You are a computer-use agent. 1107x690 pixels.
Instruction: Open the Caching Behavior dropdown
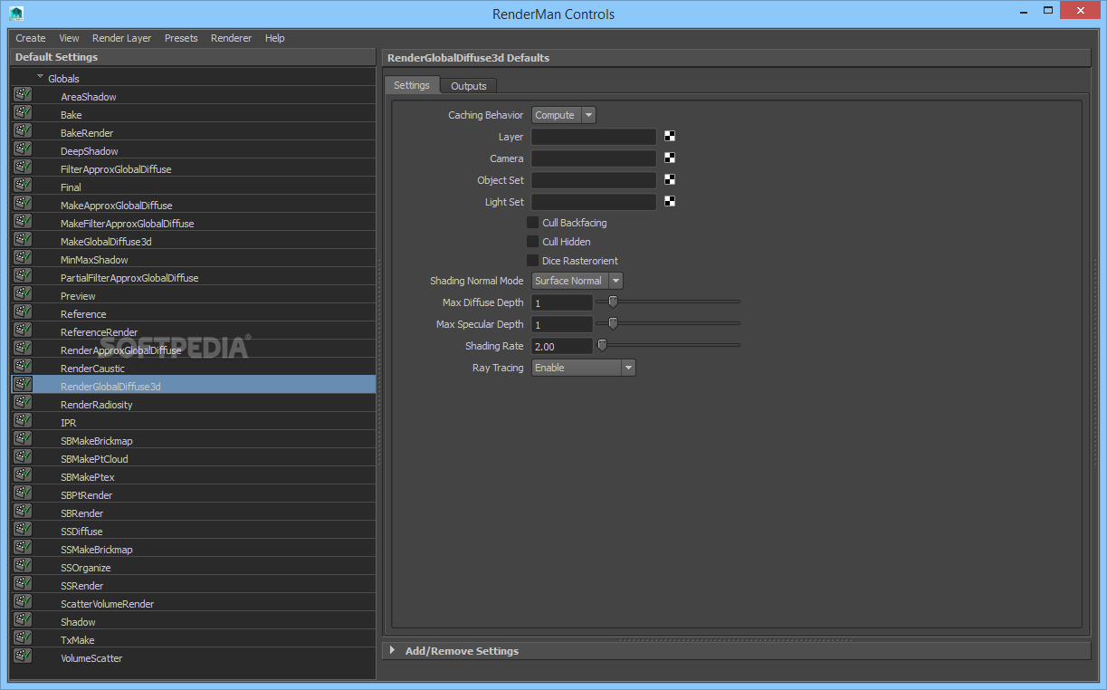pos(564,115)
